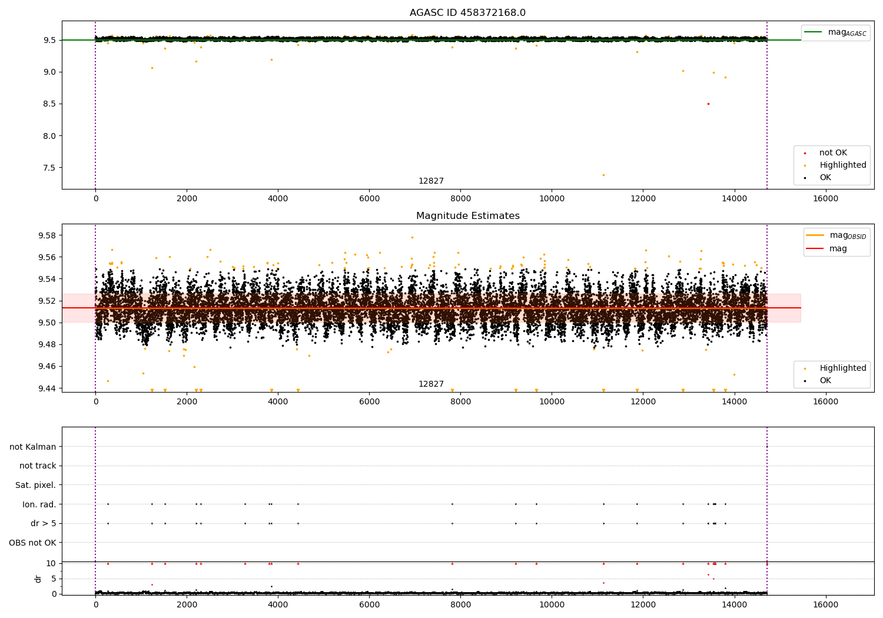Click the plot title 'AGASC ID 458372168.0'

pyautogui.click(x=467, y=13)
